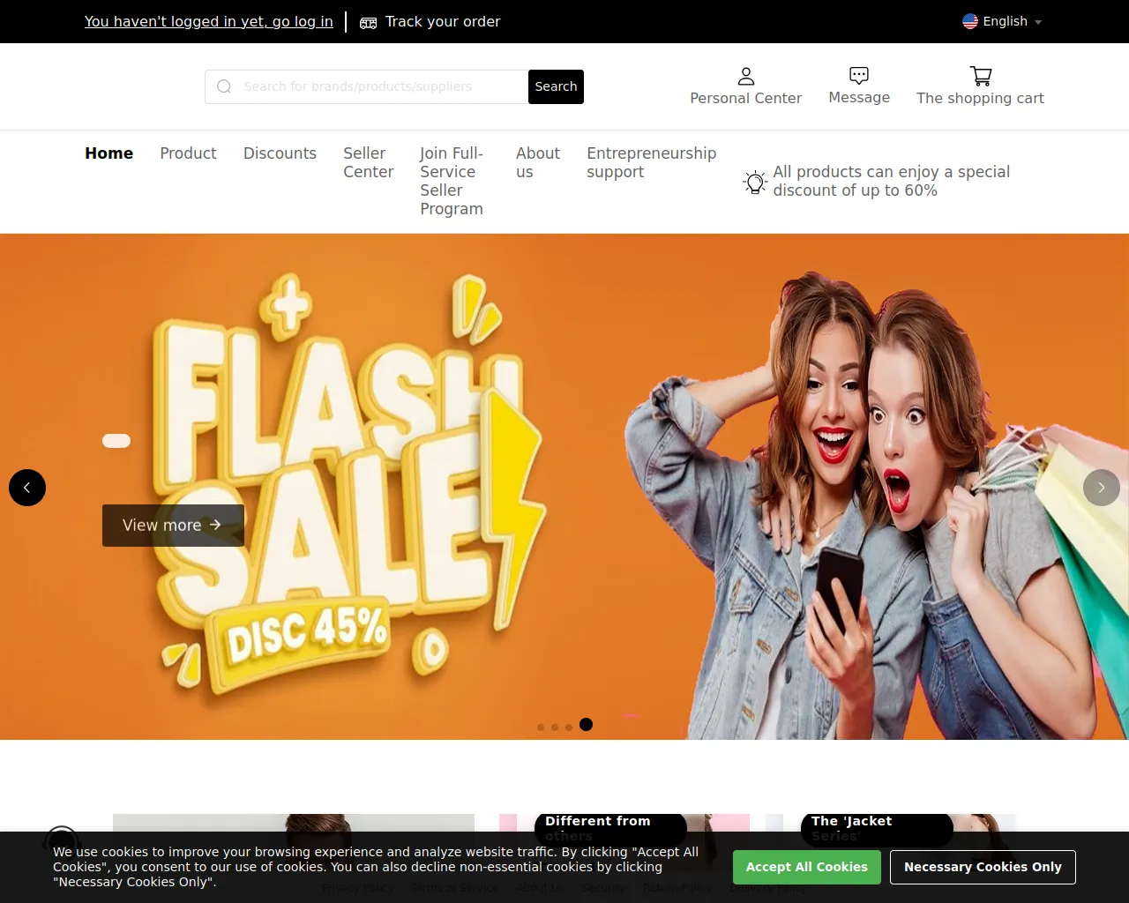Click the special discount up to 60% text
The image size is (1129, 903).
coord(892,181)
